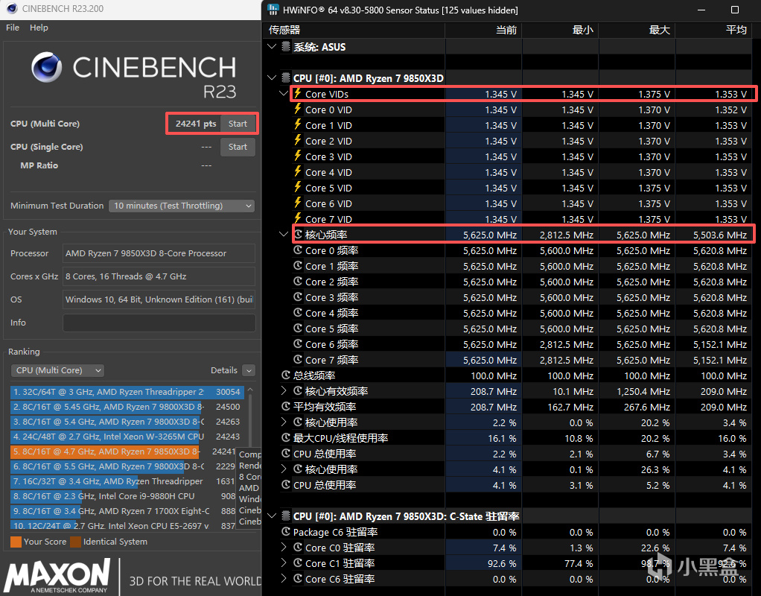Start the CPU Multi Core benchmark
The height and width of the screenshot is (596, 761).
[238, 124]
